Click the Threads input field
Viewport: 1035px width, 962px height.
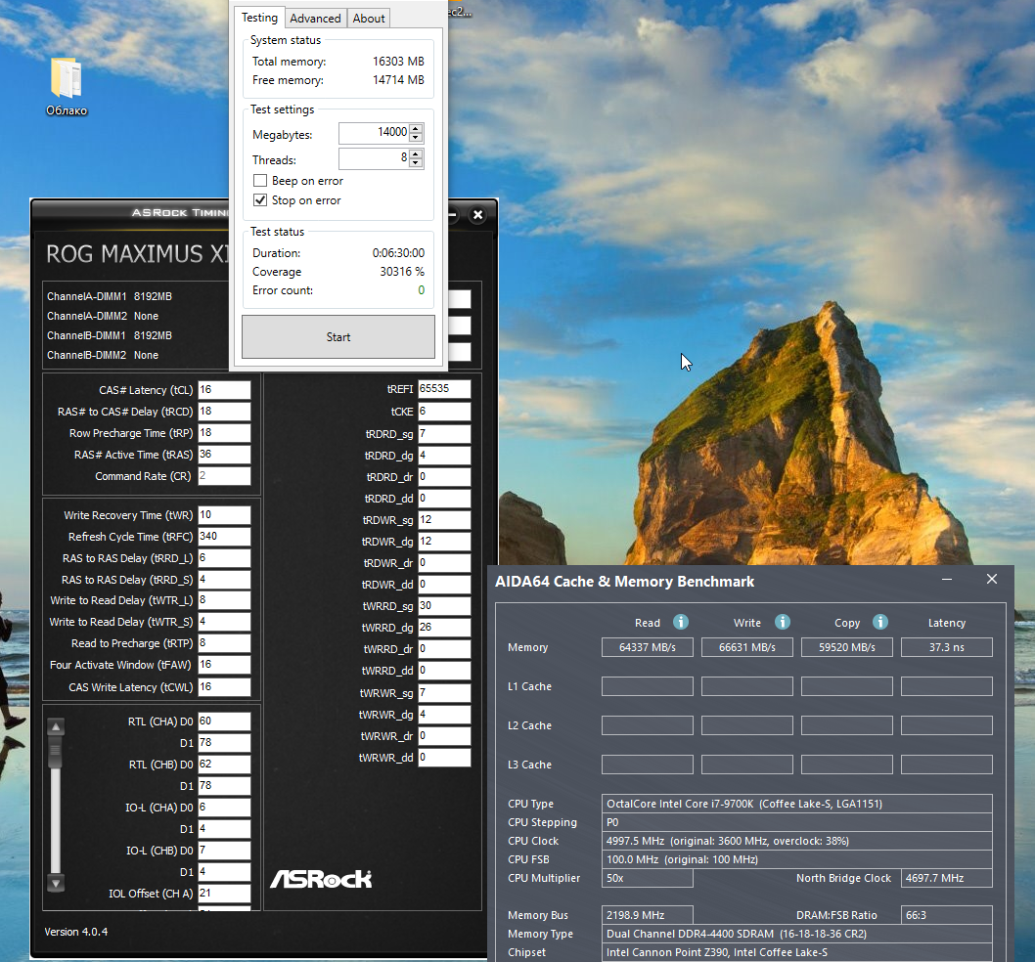375,157
